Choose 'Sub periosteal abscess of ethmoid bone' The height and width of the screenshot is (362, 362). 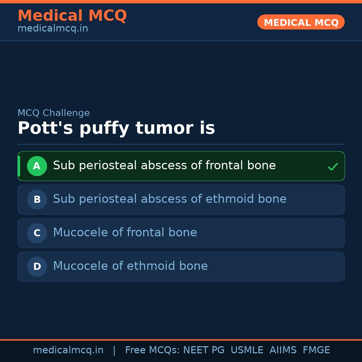pyautogui.click(x=170, y=199)
